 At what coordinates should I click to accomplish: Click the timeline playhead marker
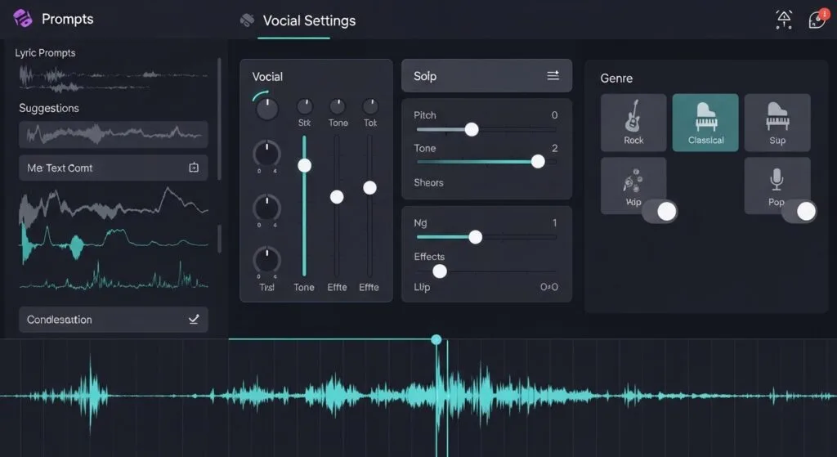436,339
